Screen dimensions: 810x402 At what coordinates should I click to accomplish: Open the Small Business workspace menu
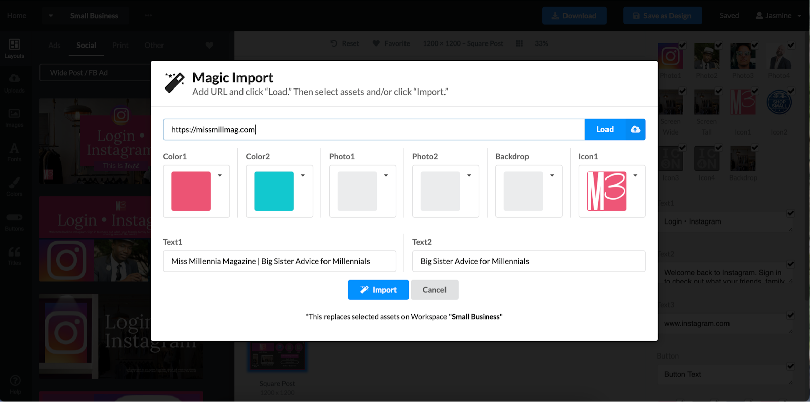[94, 16]
